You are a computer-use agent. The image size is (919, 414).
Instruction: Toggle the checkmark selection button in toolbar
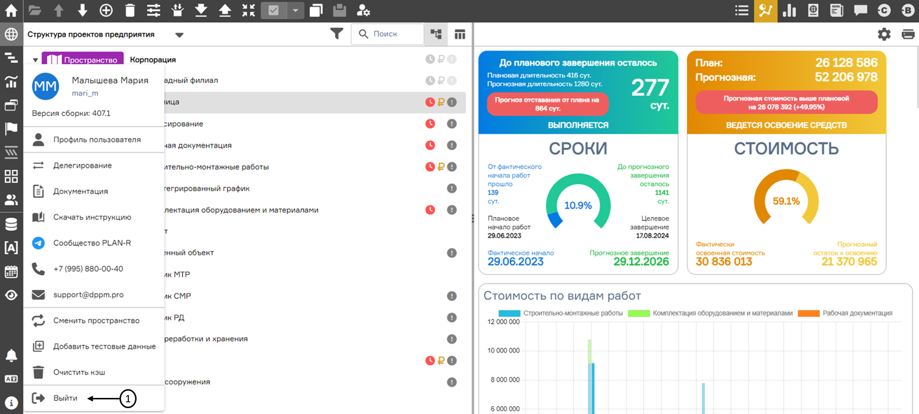[274, 10]
